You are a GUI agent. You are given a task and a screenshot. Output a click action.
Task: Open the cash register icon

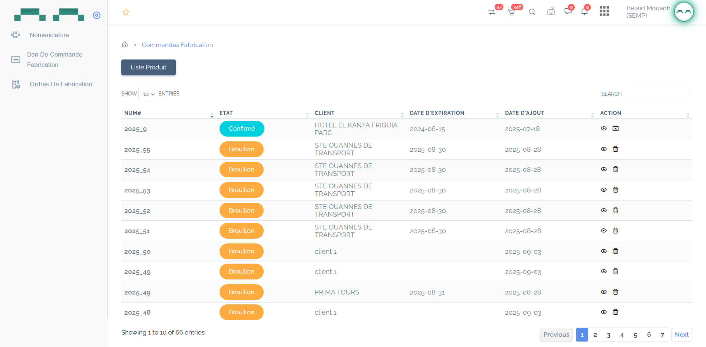pos(551,12)
